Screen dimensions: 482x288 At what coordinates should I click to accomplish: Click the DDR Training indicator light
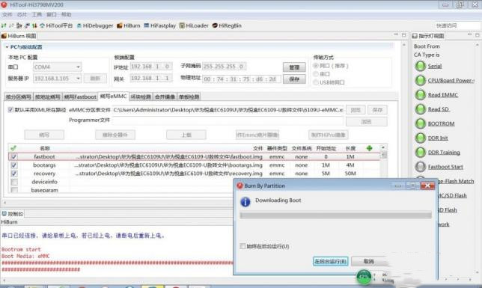pyautogui.click(x=420, y=152)
